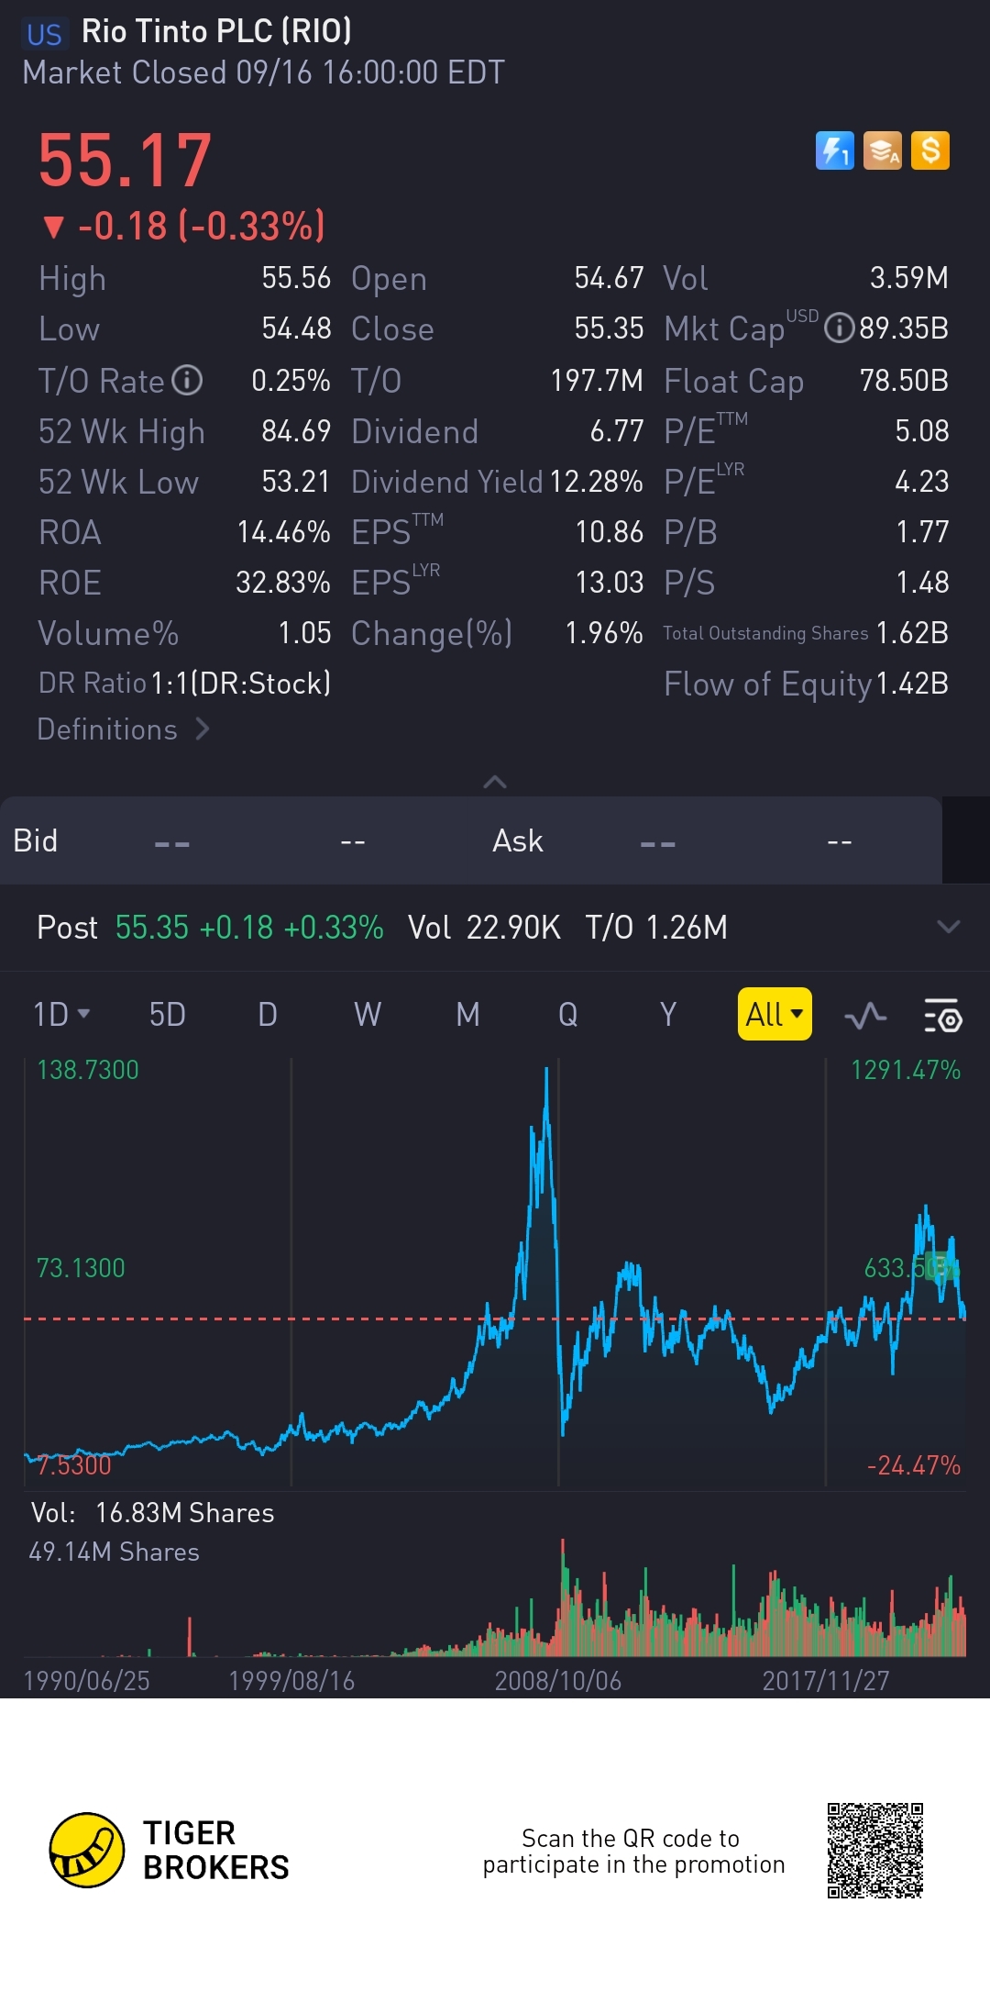Tap the 52 Wk High 84.69 value

click(x=295, y=430)
